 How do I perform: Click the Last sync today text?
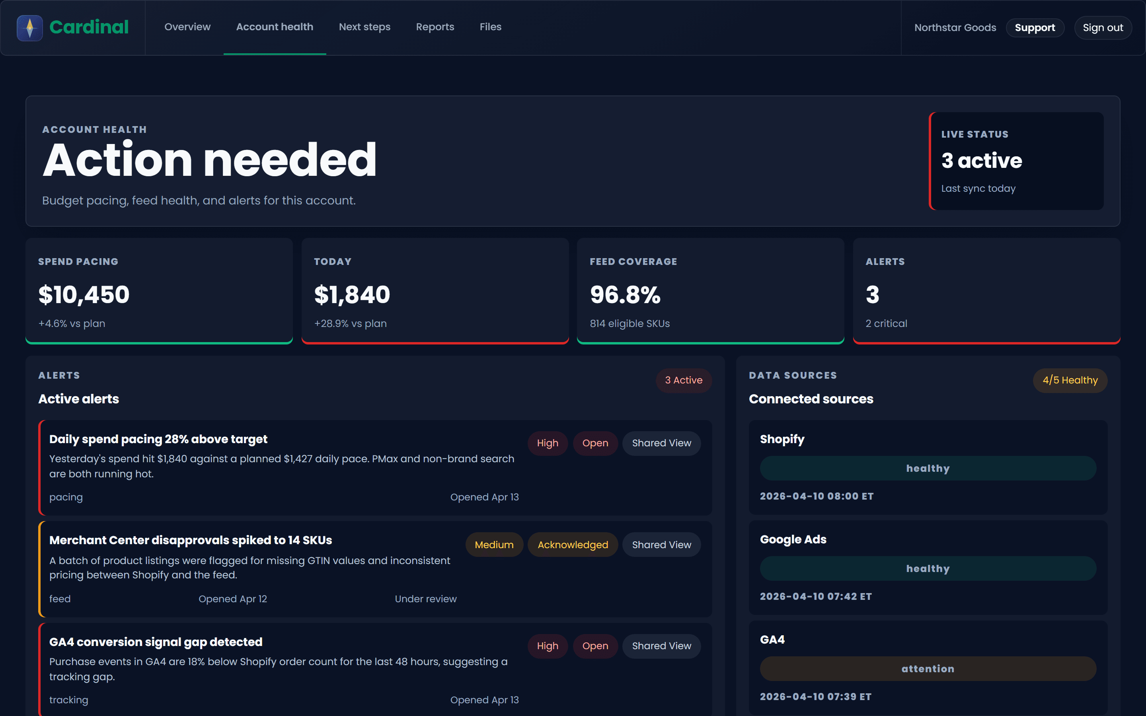coord(978,189)
